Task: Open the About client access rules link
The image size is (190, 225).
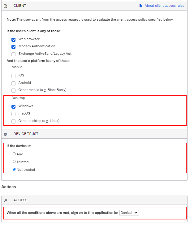Action: pyautogui.click(x=164, y=6)
